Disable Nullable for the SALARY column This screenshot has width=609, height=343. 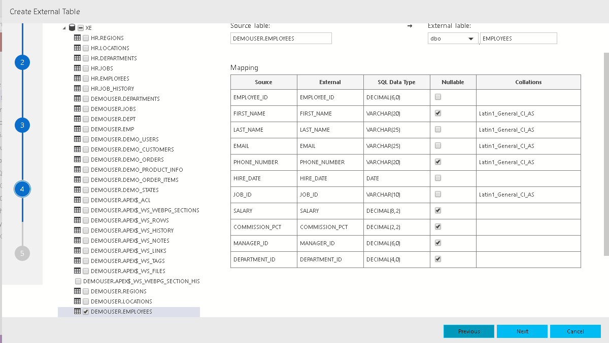coord(438,210)
